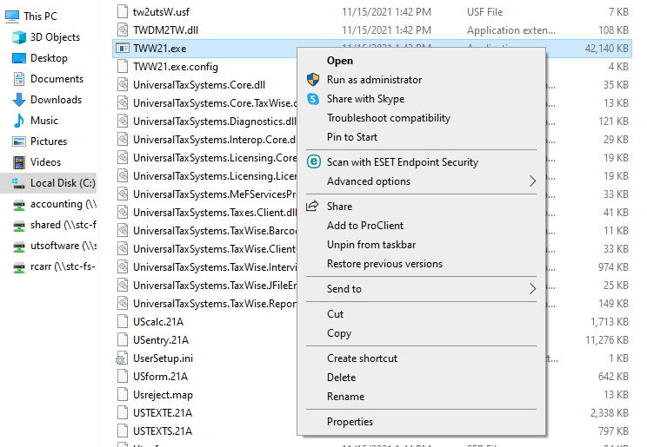The image size is (647, 447).
Task: Click the UniversalTaxSystems.Core.dll file icon
Action: [123, 85]
